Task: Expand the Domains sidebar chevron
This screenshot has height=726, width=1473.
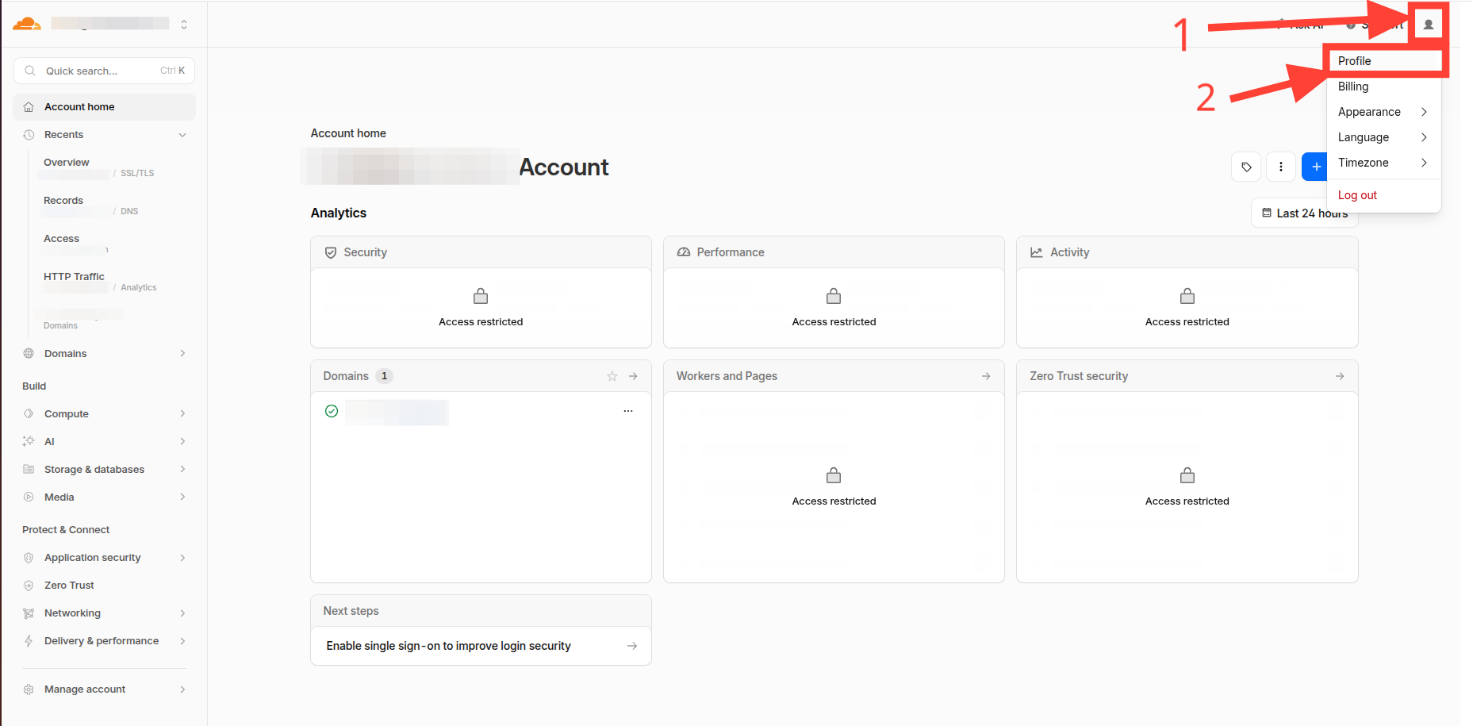Action: click(x=182, y=354)
